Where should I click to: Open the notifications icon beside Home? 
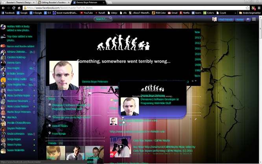[x=248, y=19]
